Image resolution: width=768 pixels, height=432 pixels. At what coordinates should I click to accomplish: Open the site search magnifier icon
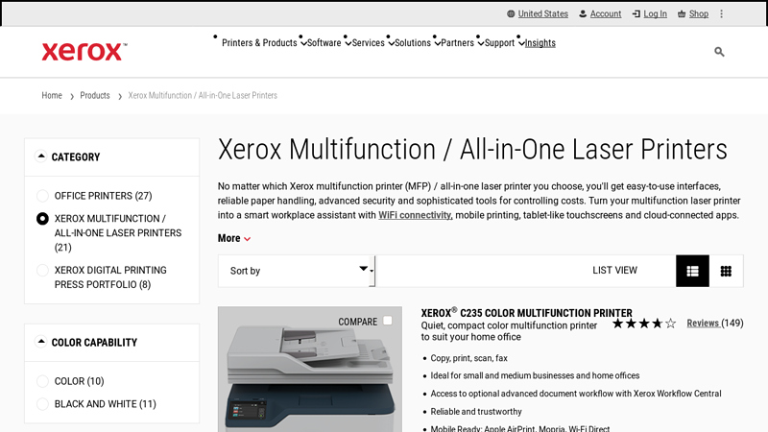coord(719,52)
